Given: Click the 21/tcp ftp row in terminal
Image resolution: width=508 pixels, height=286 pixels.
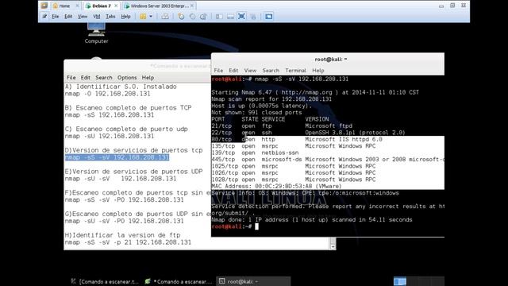Looking at the screenshot, I should tap(282, 126).
